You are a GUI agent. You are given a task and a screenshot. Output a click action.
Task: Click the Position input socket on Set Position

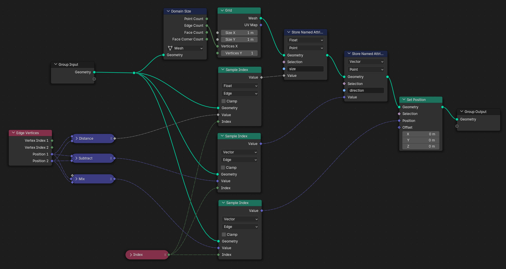(399, 121)
